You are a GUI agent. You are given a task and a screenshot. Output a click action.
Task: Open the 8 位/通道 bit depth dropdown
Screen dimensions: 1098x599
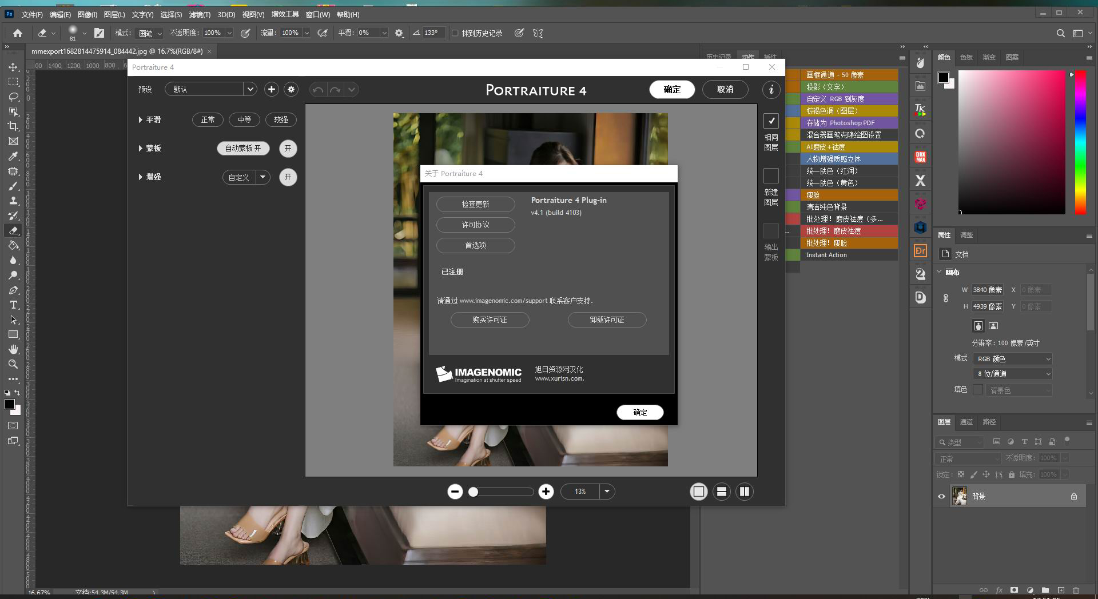pyautogui.click(x=1013, y=374)
